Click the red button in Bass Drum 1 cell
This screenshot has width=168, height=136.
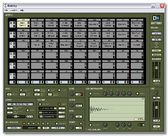(28, 26)
